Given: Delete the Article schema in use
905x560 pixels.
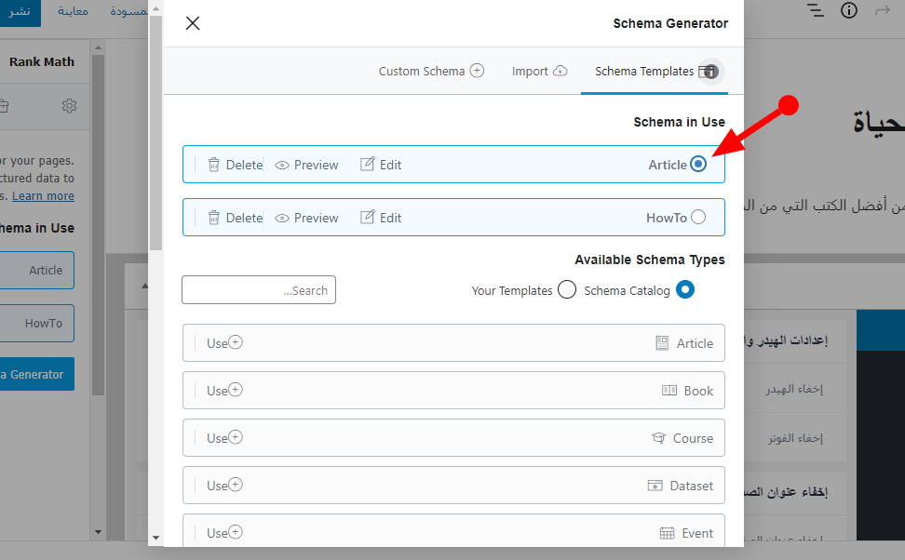Looking at the screenshot, I should point(235,165).
